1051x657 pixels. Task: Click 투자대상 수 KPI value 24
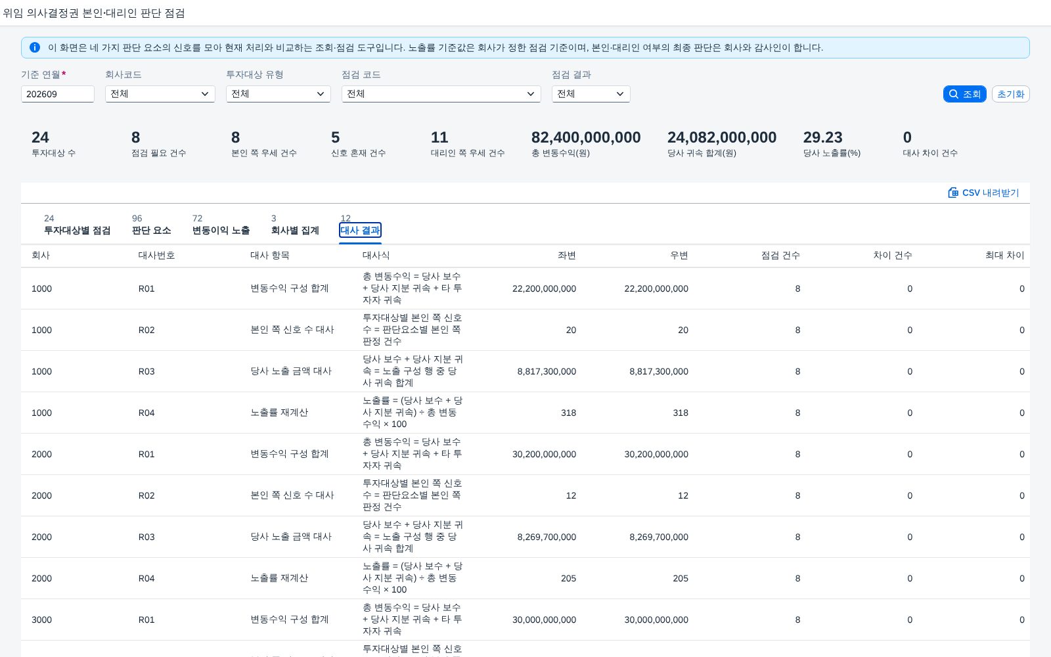point(40,137)
